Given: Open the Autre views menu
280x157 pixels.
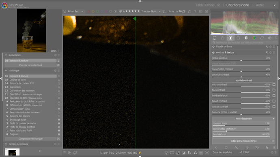Looking at the screenshot, I should point(260,5).
